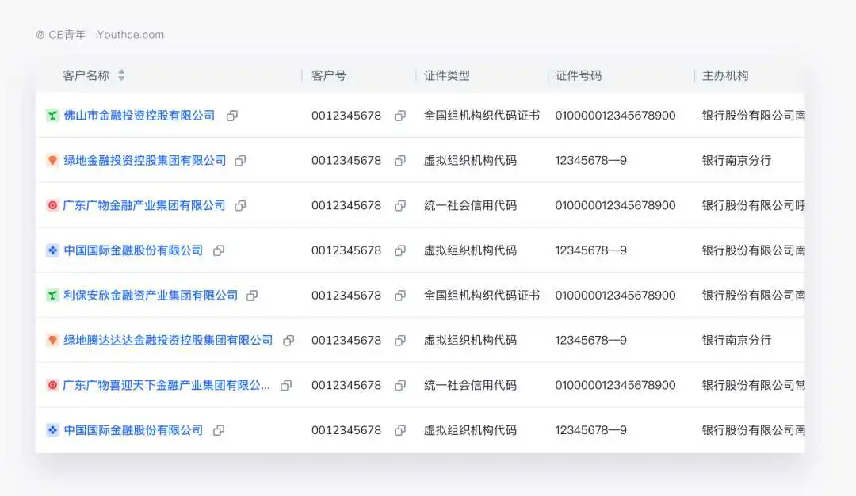Copy customer number in the 佛山市金融投资 row
Image resolution: width=856 pixels, height=496 pixels.
(400, 116)
